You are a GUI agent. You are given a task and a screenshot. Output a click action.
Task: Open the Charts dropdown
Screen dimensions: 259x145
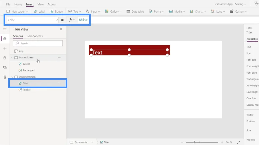click(198, 11)
